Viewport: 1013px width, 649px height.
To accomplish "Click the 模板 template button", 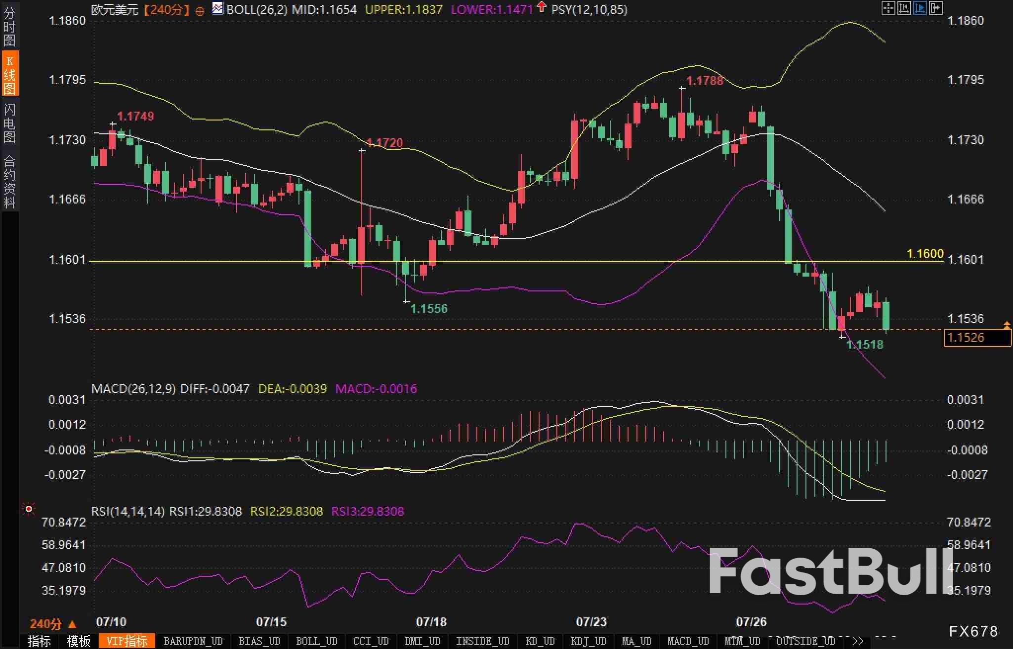I will pos(79,641).
